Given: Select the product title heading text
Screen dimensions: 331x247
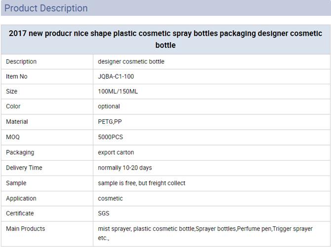Looking at the screenshot, I should tap(165, 39).
